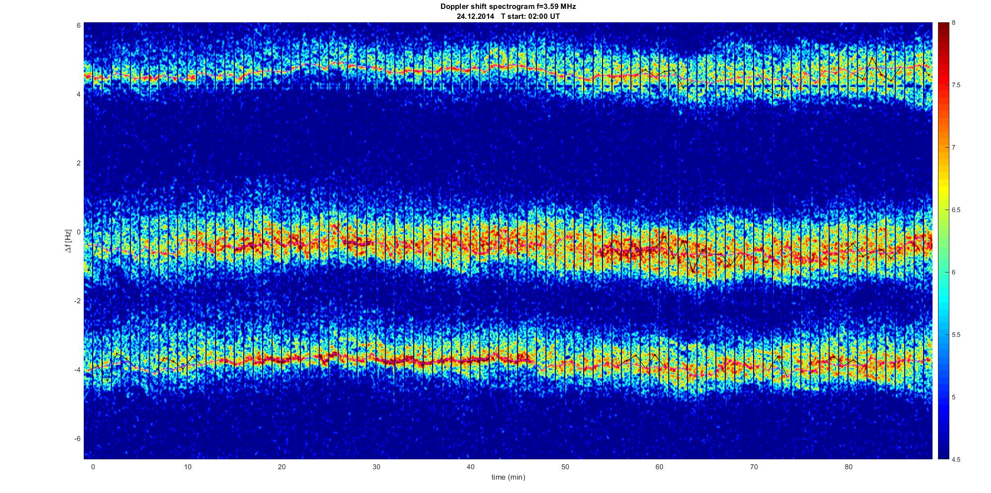Click the colorbar tick label "7"
This screenshot has width=991, height=493.
point(954,148)
